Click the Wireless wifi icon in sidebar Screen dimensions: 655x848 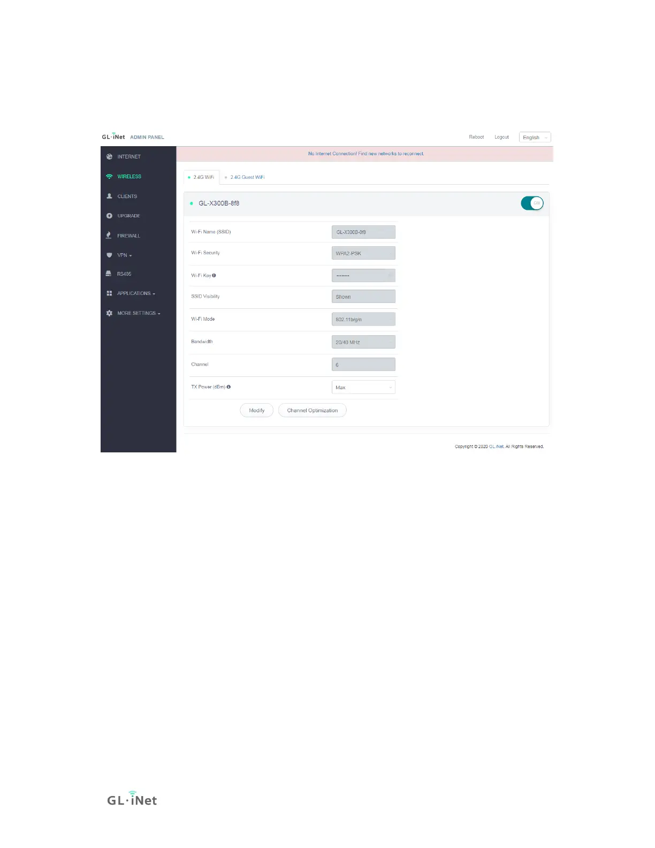click(x=109, y=177)
